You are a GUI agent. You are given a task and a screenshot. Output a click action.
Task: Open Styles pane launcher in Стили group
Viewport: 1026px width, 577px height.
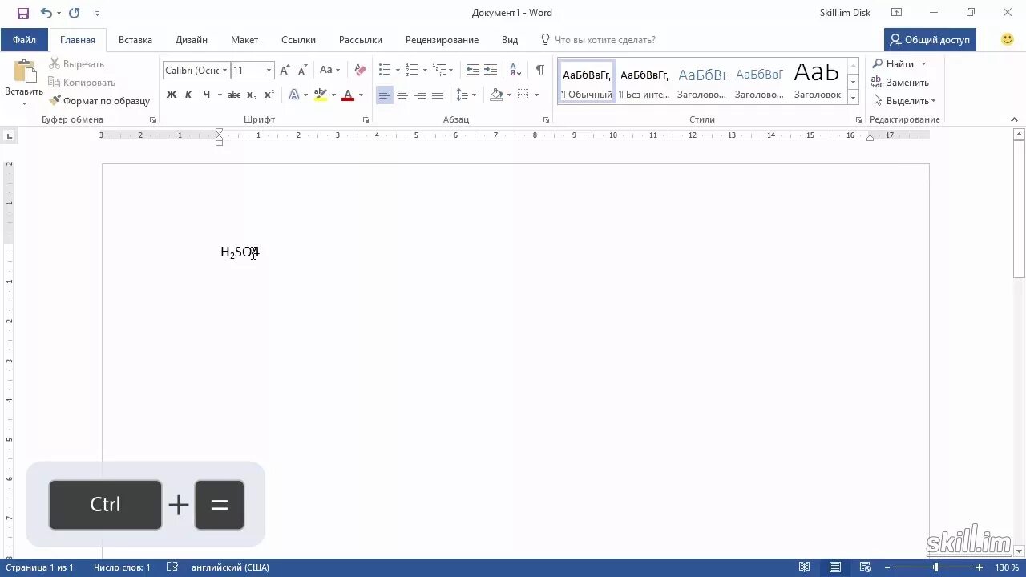tap(858, 120)
